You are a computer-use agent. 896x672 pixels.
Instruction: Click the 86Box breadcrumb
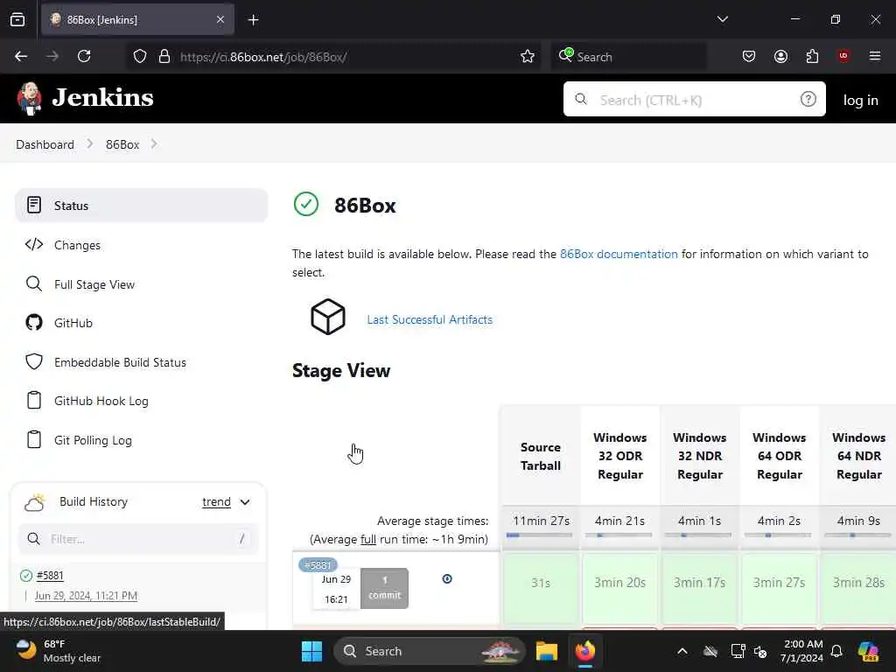(122, 144)
